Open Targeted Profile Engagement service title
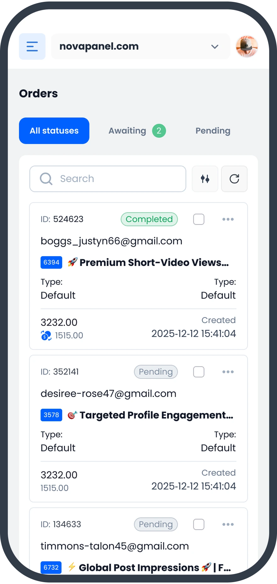 tap(156, 415)
